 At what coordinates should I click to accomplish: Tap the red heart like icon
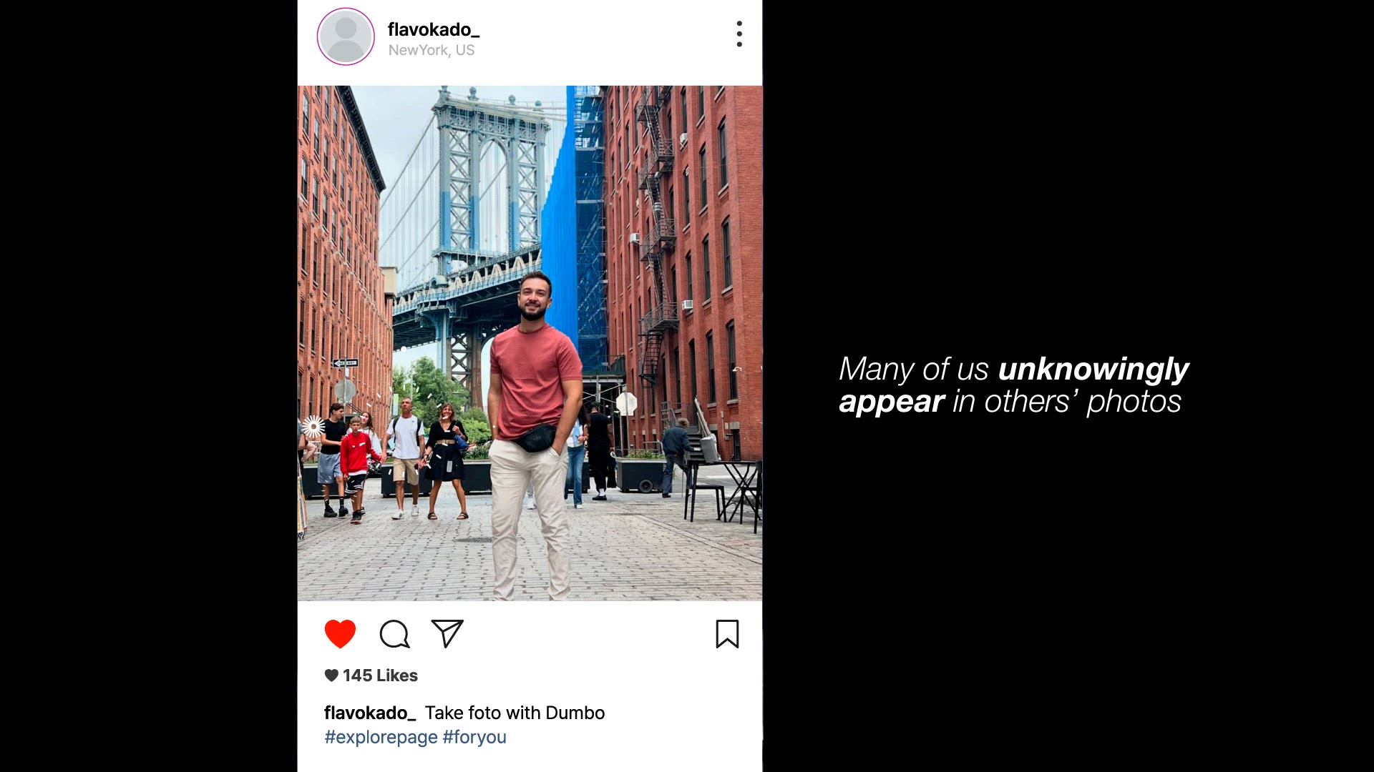[x=340, y=634]
